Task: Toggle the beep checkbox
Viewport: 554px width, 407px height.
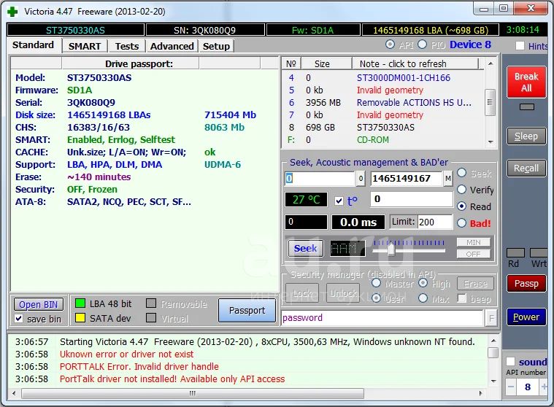Action: coord(461,298)
